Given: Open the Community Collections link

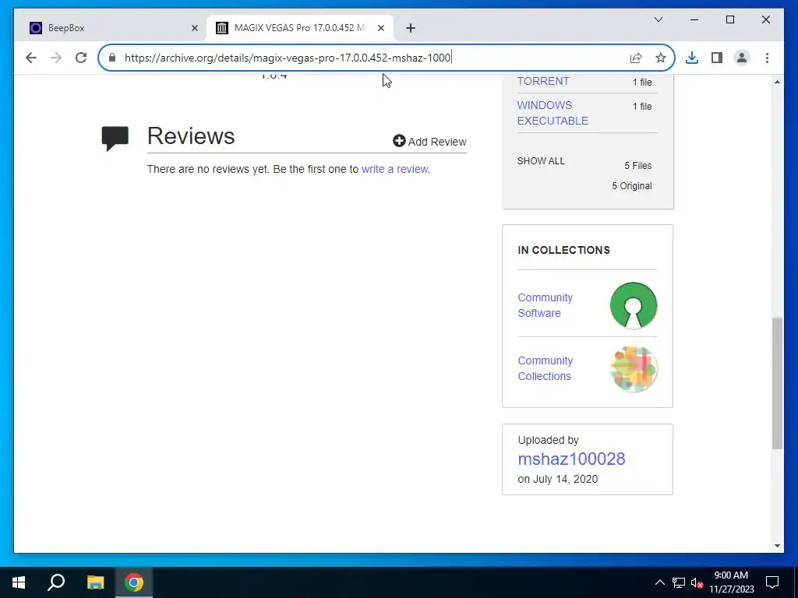Looking at the screenshot, I should pos(545,368).
